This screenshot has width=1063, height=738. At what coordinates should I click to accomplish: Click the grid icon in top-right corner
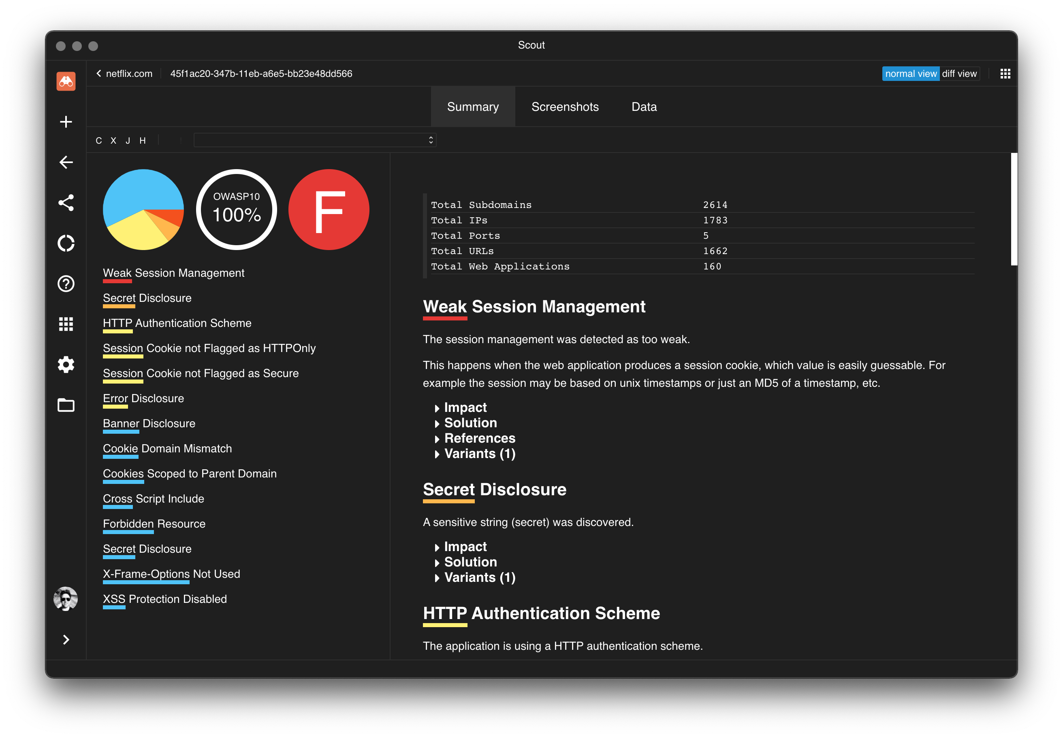(1005, 74)
